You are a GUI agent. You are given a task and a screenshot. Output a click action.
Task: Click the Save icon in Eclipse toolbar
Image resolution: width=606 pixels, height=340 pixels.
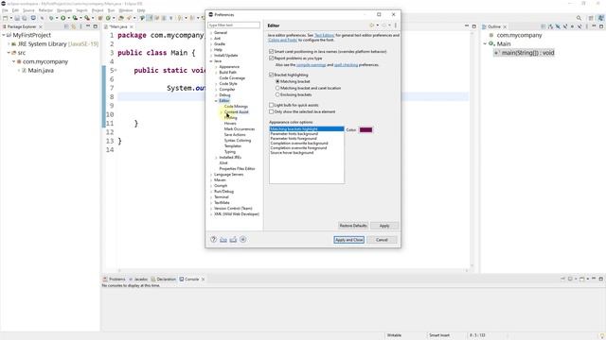pyautogui.click(x=17, y=18)
